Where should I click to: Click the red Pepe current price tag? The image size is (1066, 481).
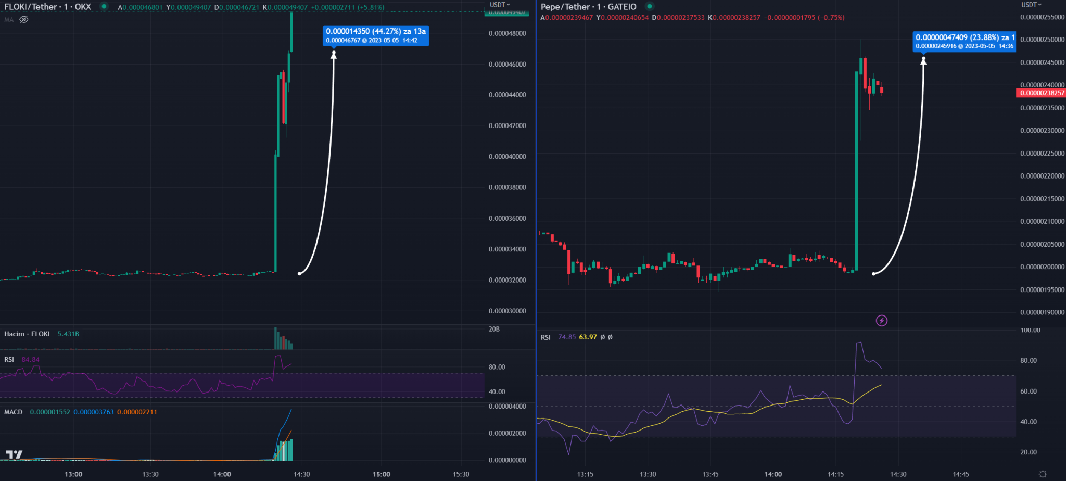pos(1040,93)
